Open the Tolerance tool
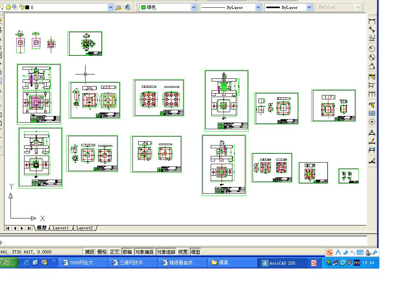Image resolution: width=398 pixels, height=298 pixels. [372, 113]
